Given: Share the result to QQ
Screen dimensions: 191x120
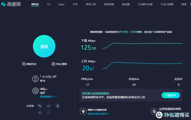Looking at the screenshot, I should pyautogui.click(x=58, y=106).
